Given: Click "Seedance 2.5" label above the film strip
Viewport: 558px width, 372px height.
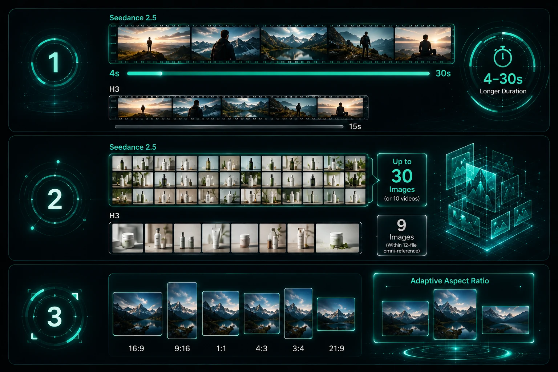Looking at the screenshot, I should 133,18.
